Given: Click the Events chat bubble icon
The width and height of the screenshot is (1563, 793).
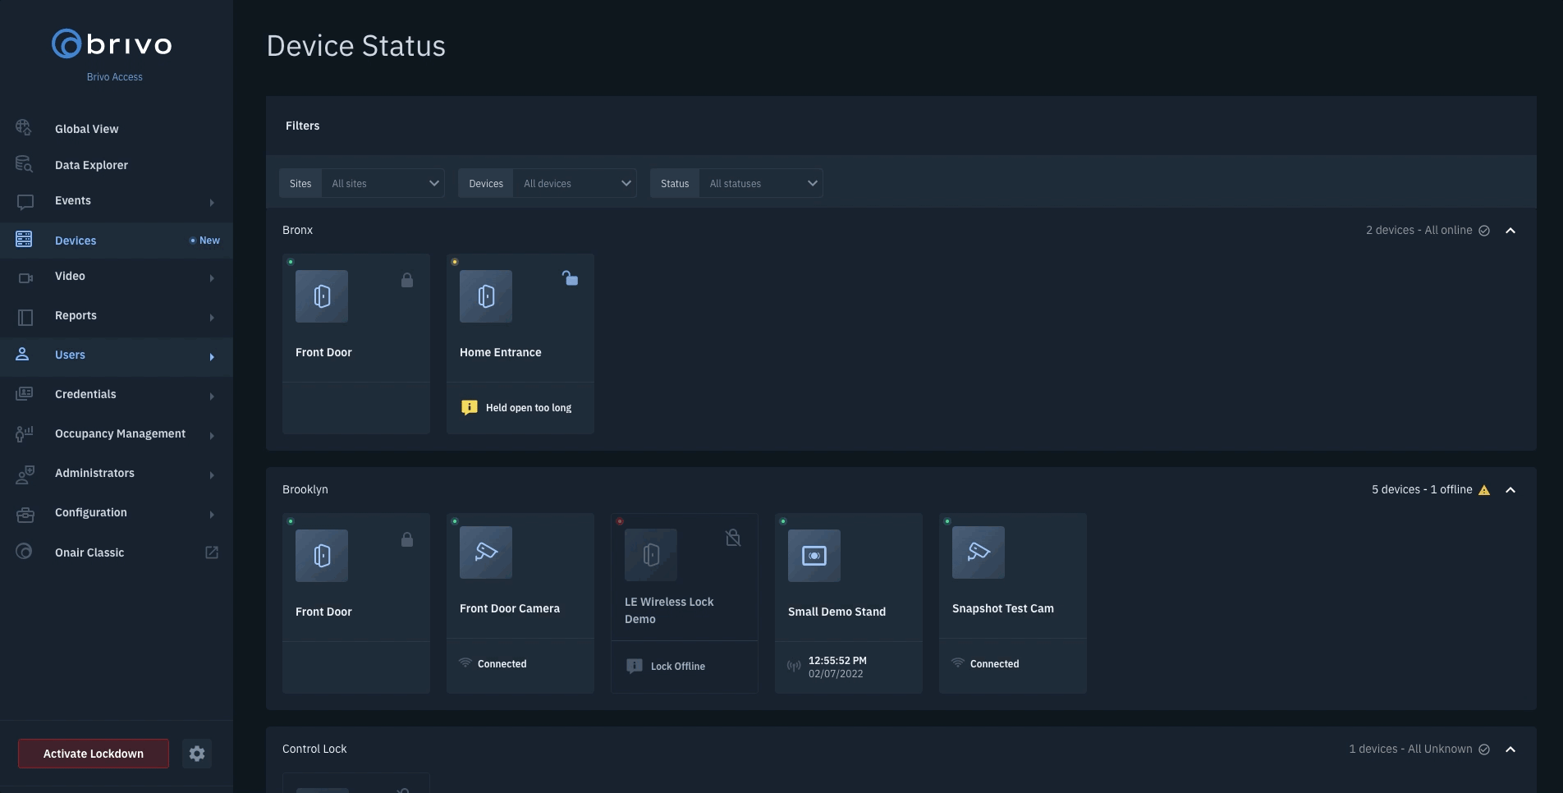Looking at the screenshot, I should coord(25,201).
